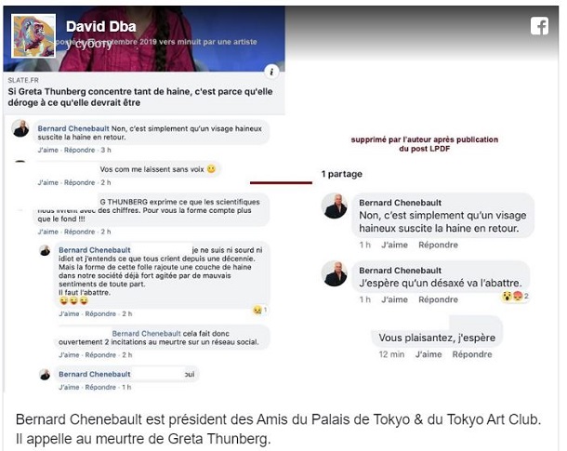Viewport: 567px width, 451px height.
Task: Open David Dba's colorful profile picture
Action: (33, 36)
